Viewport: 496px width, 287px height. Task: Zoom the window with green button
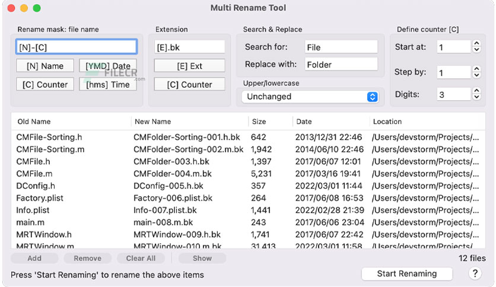point(37,8)
